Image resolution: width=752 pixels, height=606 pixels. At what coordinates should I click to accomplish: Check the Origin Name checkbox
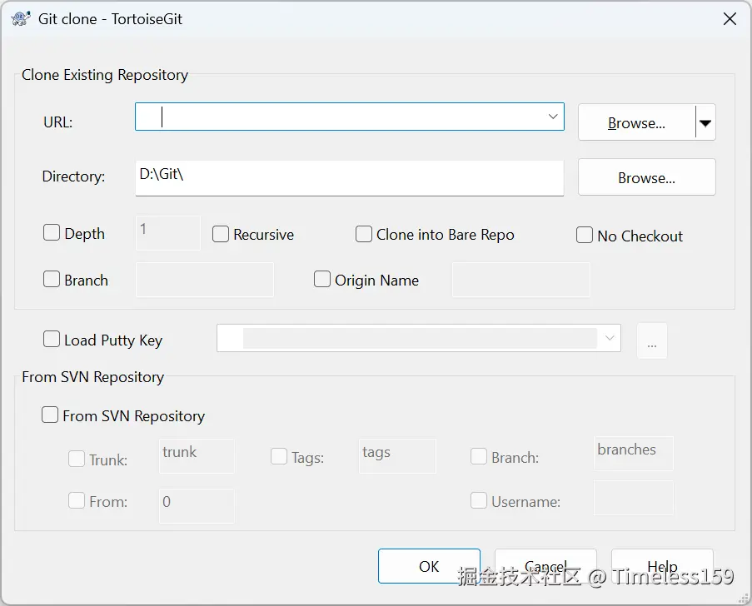321,279
